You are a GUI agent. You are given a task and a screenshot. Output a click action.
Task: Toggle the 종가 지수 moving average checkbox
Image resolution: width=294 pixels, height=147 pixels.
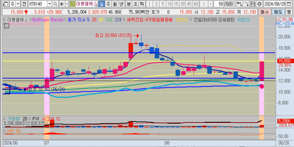coord(65,19)
